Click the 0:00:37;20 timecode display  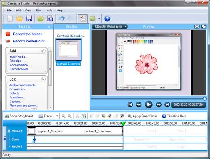pos(188,104)
